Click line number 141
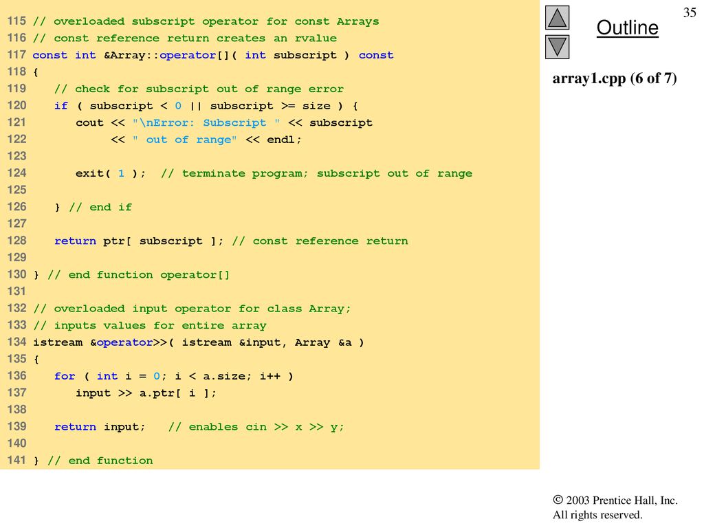This screenshot has width=704, height=528. click(16, 460)
